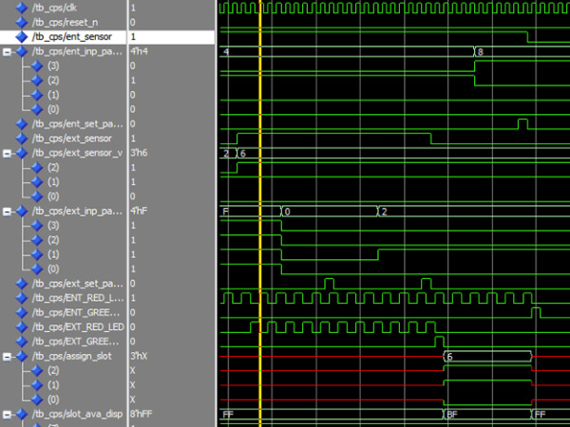Click the EXT_RED_LED signal diamond icon

click(x=22, y=327)
